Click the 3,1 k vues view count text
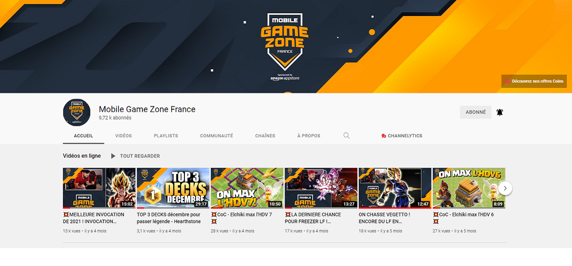 tap(146, 231)
